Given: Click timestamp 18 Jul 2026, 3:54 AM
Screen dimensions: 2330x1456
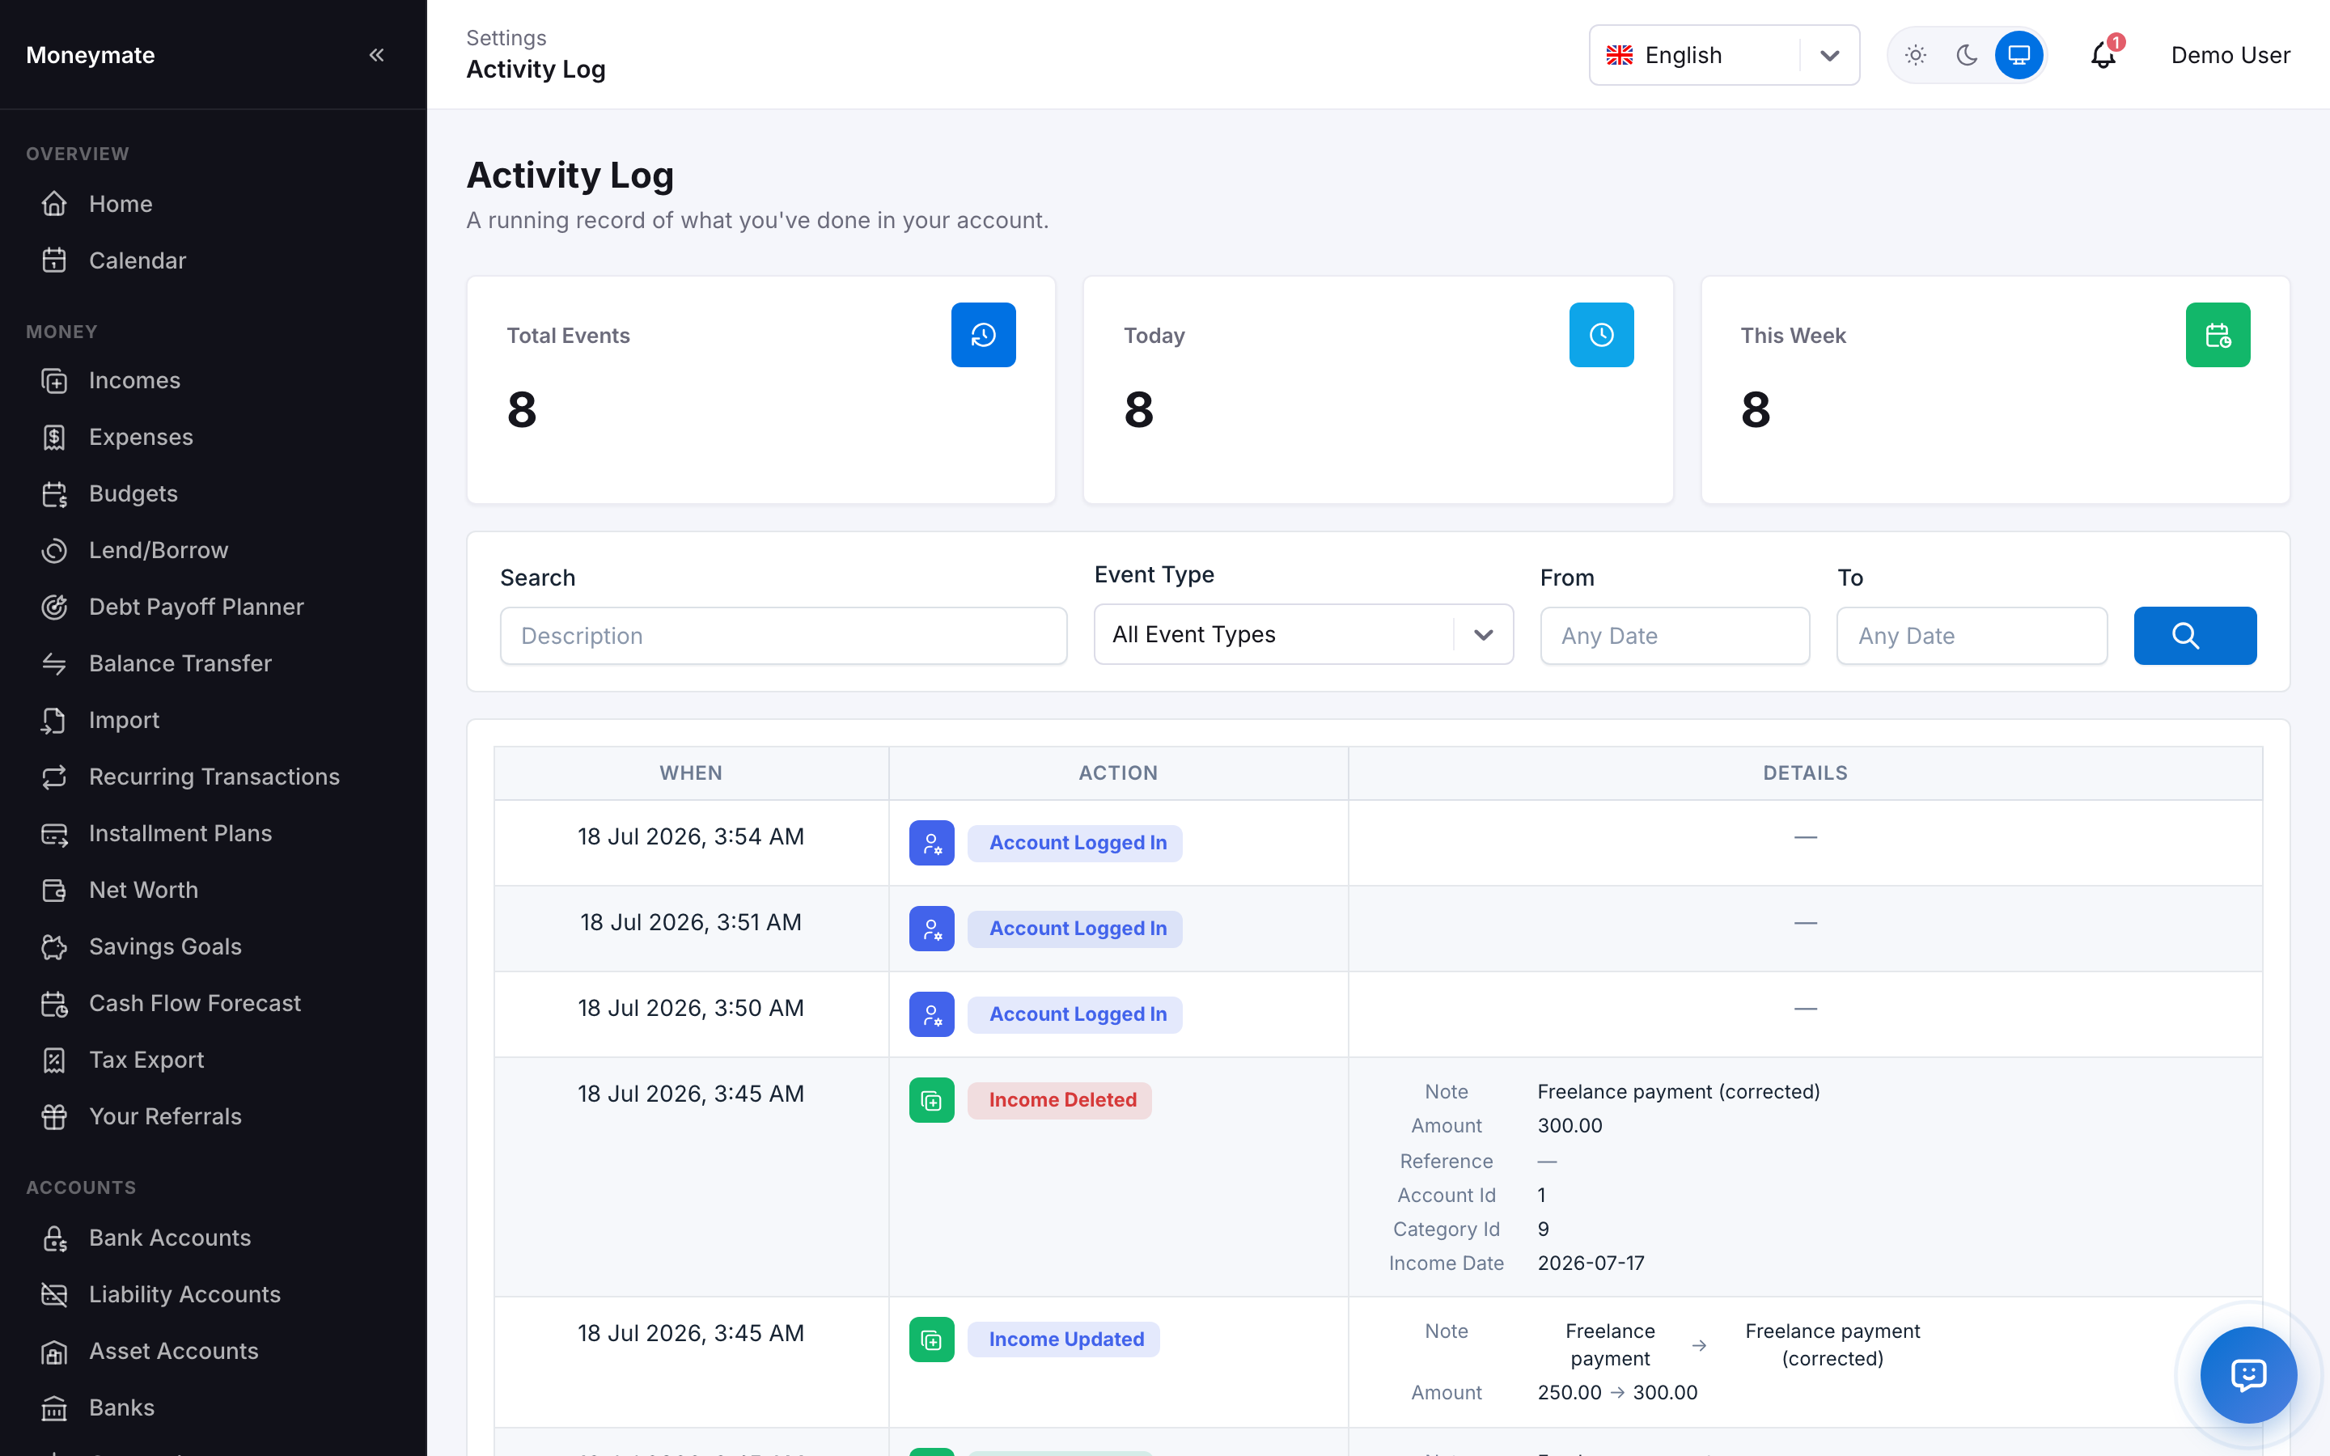Looking at the screenshot, I should click(x=690, y=836).
